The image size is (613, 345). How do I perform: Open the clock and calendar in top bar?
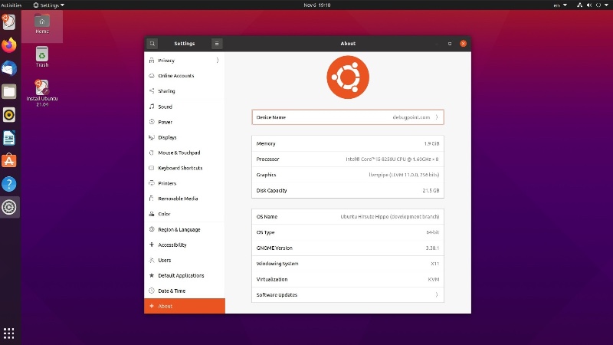click(x=306, y=5)
